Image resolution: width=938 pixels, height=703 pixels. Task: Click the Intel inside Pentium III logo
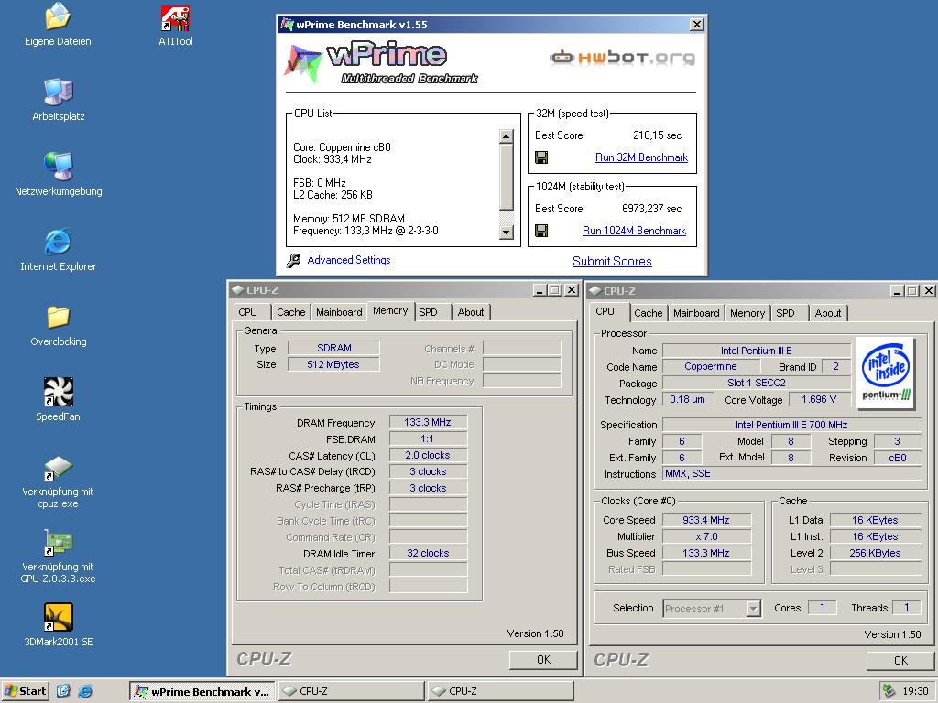pyautogui.click(x=886, y=373)
